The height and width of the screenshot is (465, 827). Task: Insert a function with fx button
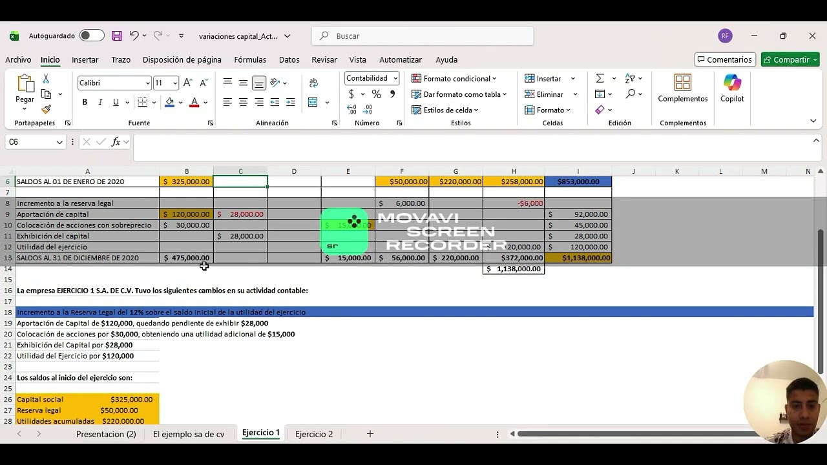coord(116,142)
